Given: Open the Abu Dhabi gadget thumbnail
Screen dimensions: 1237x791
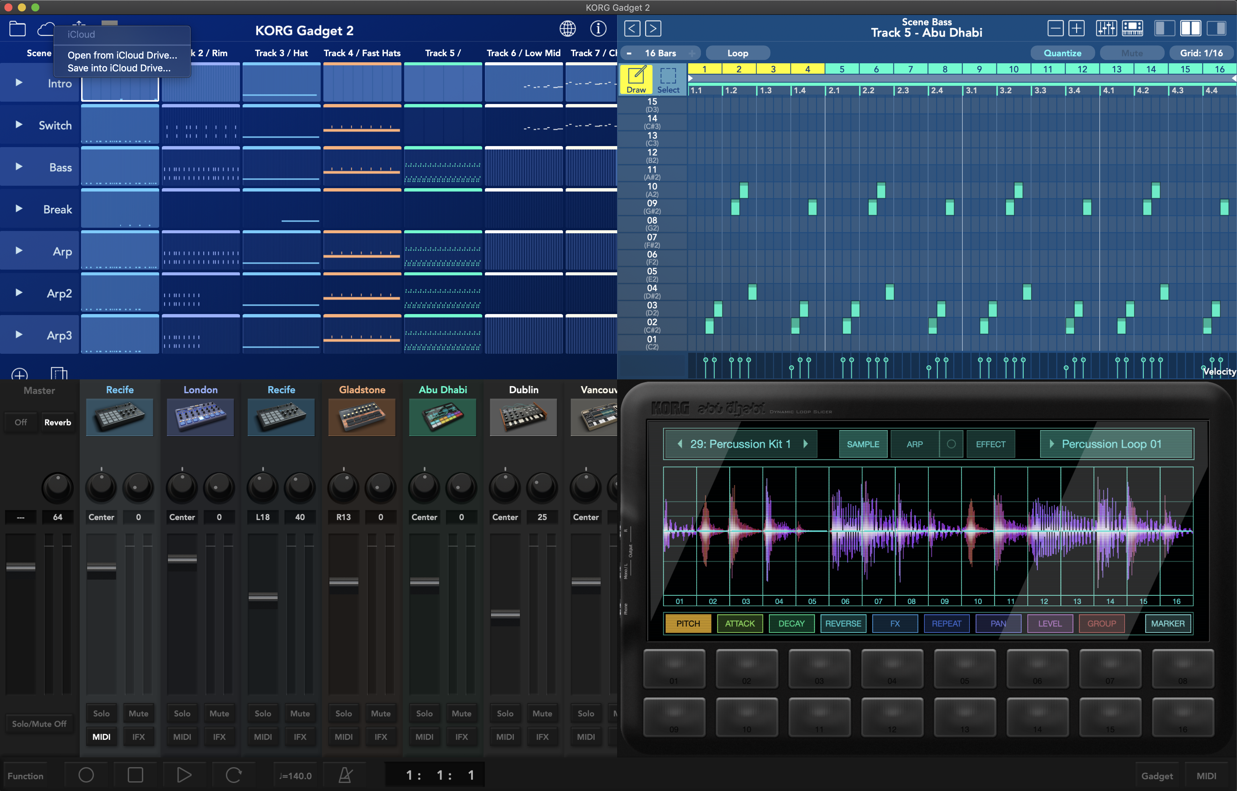Looking at the screenshot, I should 442,417.
